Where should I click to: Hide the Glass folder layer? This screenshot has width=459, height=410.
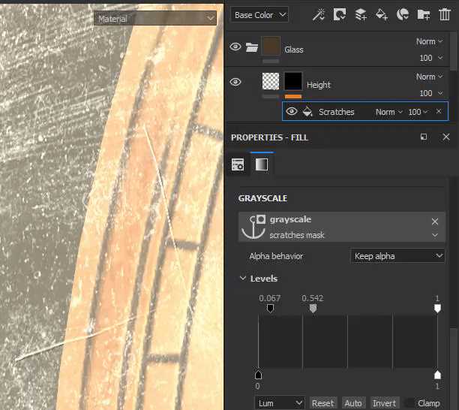[x=235, y=47]
